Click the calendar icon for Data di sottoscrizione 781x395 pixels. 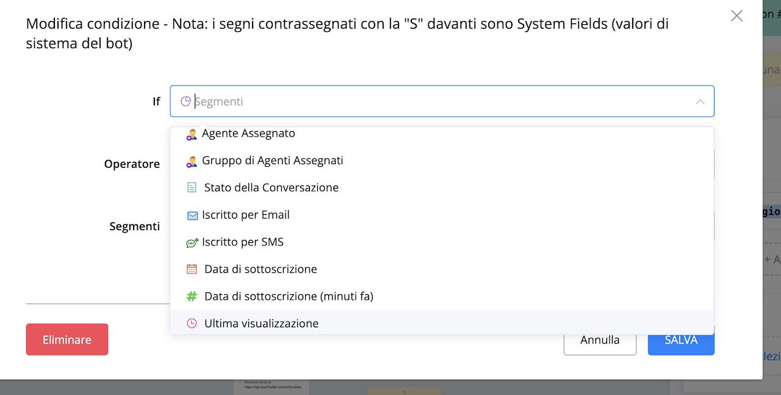coord(192,269)
